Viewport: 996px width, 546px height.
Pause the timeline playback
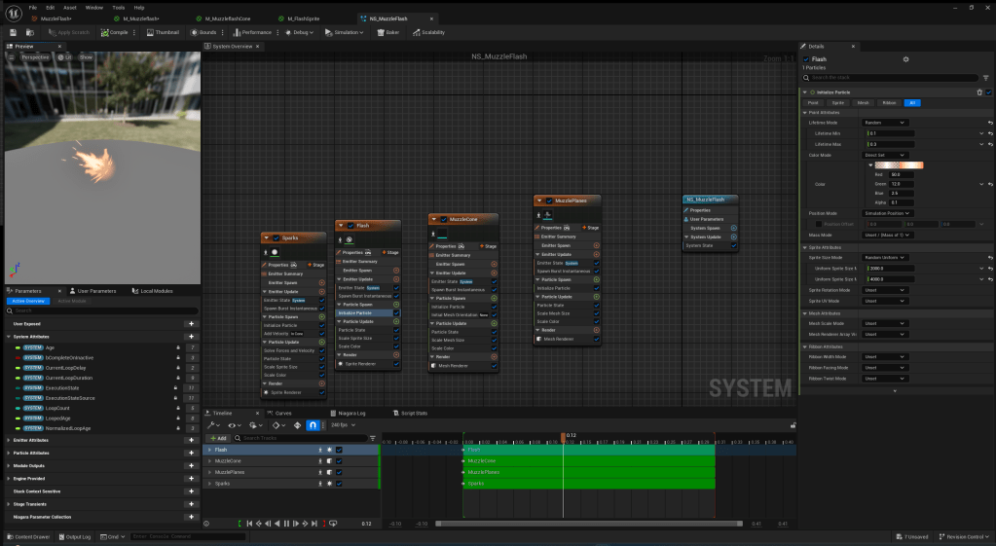coord(286,524)
